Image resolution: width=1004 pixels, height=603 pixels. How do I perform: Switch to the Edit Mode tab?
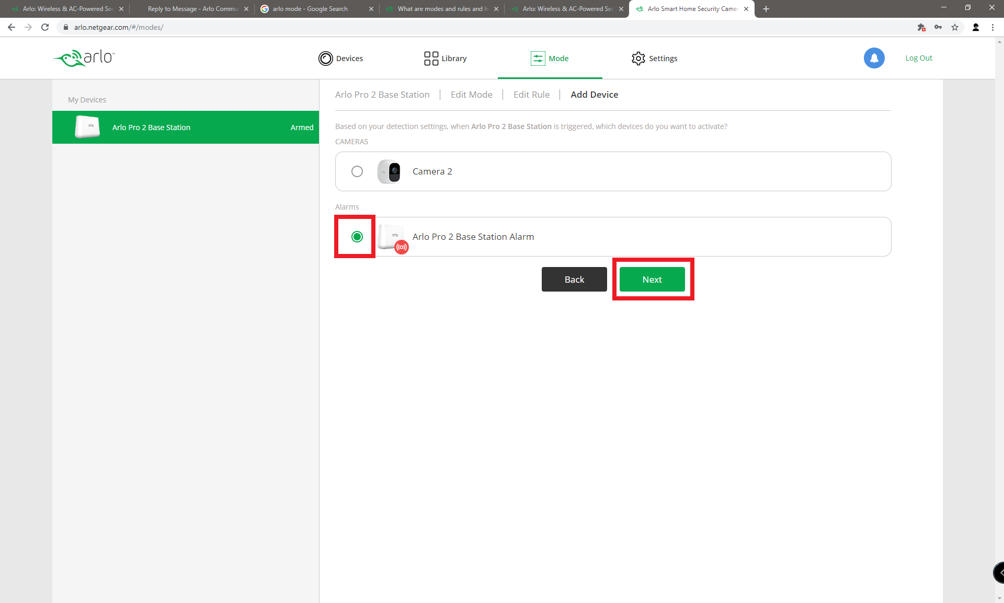(471, 94)
